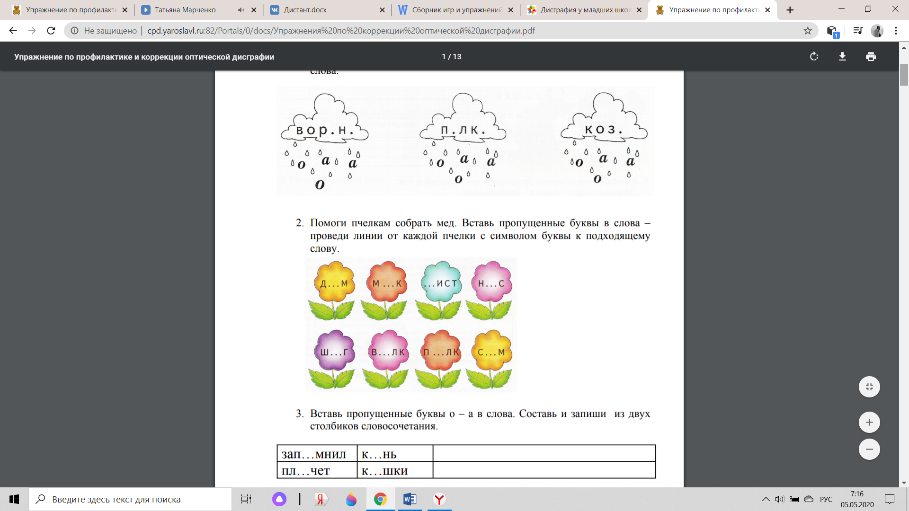909x511 pixels.
Task: Open a new browser tab
Action: tap(790, 10)
